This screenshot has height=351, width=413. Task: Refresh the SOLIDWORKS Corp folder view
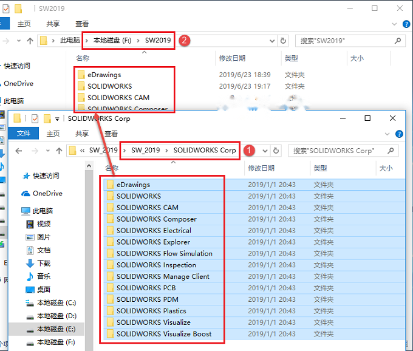coord(276,151)
